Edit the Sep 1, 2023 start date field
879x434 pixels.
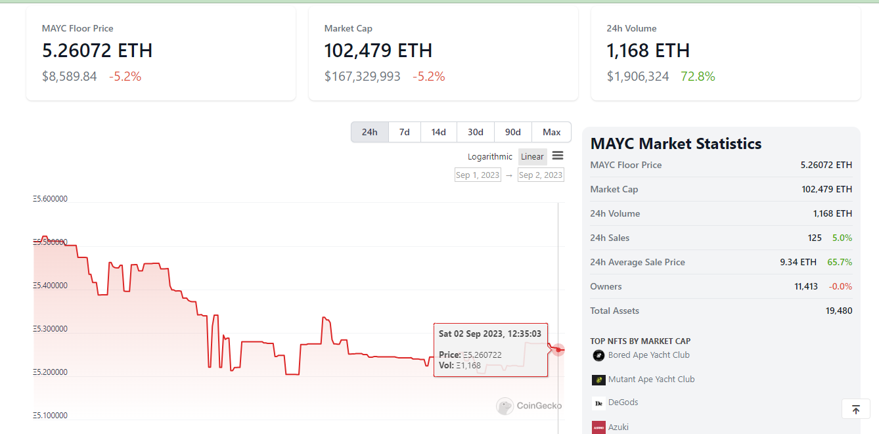click(478, 175)
